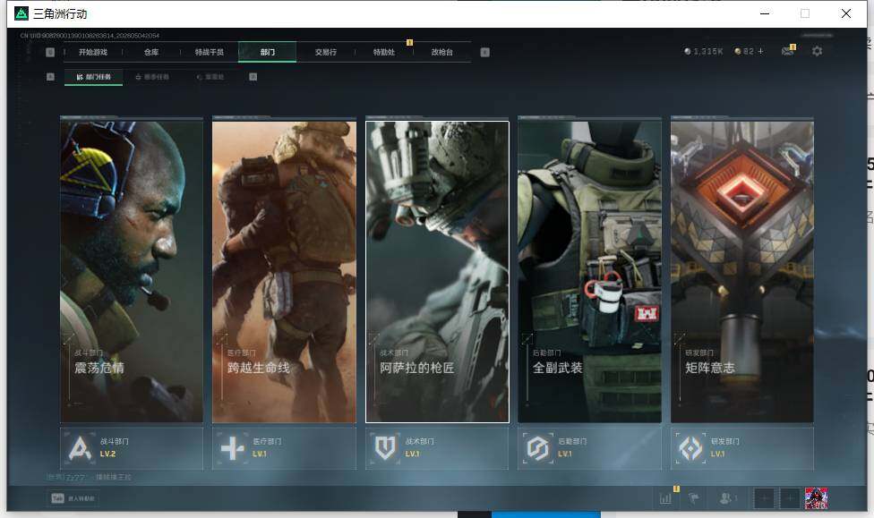Open the 矩阵意志 research department card

tap(742, 272)
